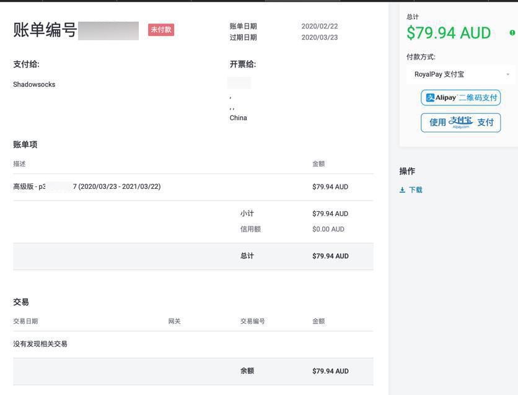Click the green info icon beside the total
Screen dimensions: 518x395
click(512, 33)
